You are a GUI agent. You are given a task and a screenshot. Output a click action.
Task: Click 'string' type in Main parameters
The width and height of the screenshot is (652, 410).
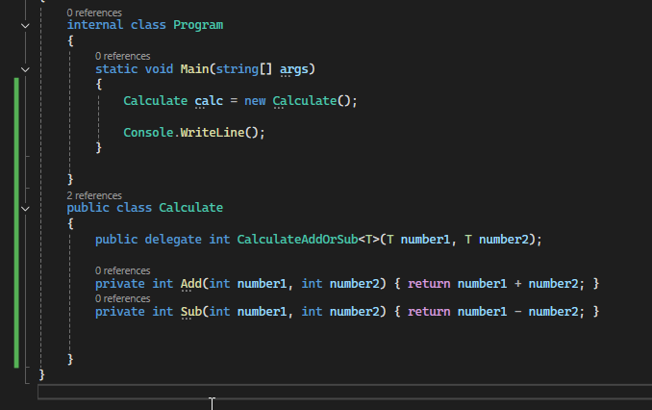[238, 69]
